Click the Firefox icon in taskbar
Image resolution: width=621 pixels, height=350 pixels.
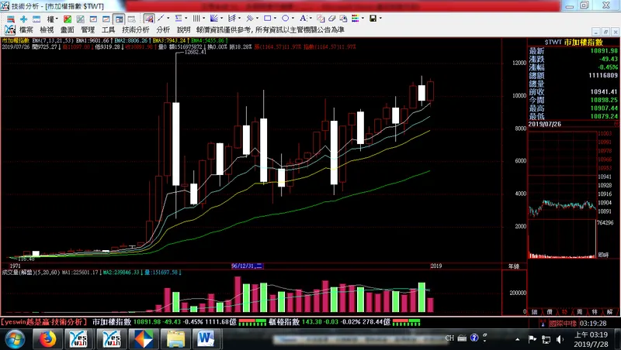pyautogui.click(x=48, y=338)
